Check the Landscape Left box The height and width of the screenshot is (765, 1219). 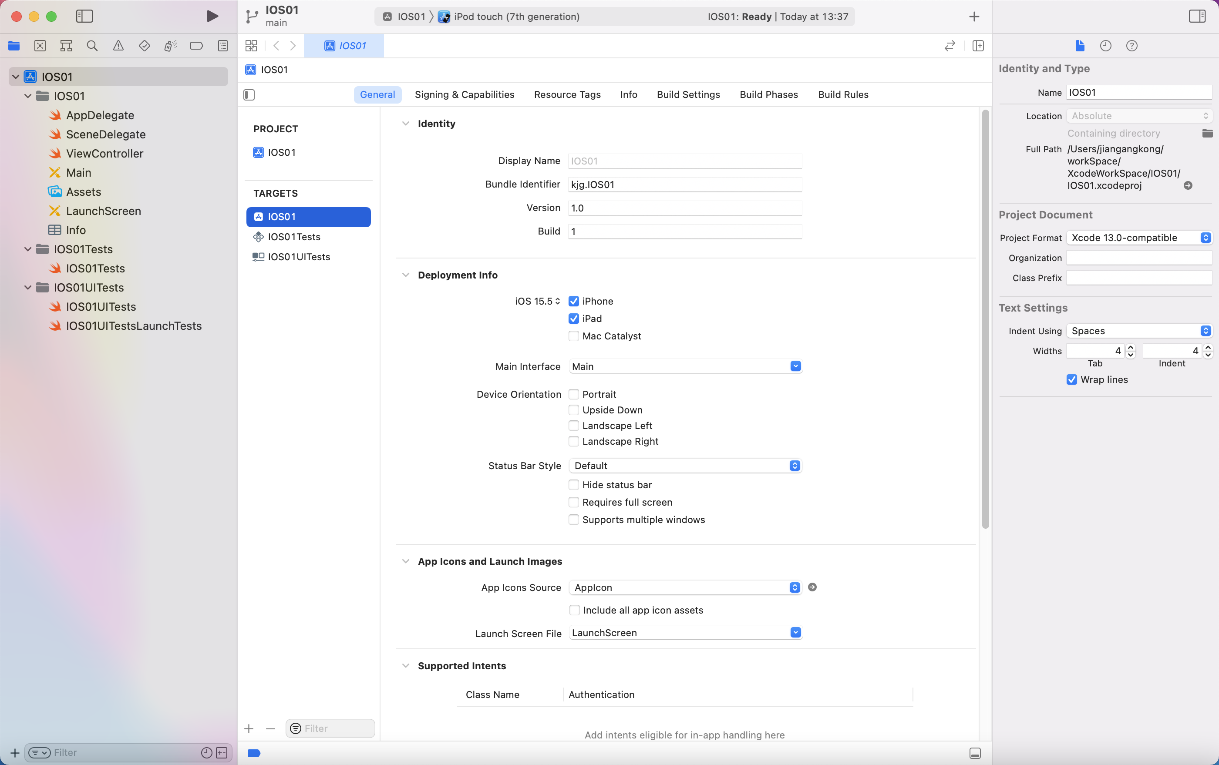(x=573, y=426)
